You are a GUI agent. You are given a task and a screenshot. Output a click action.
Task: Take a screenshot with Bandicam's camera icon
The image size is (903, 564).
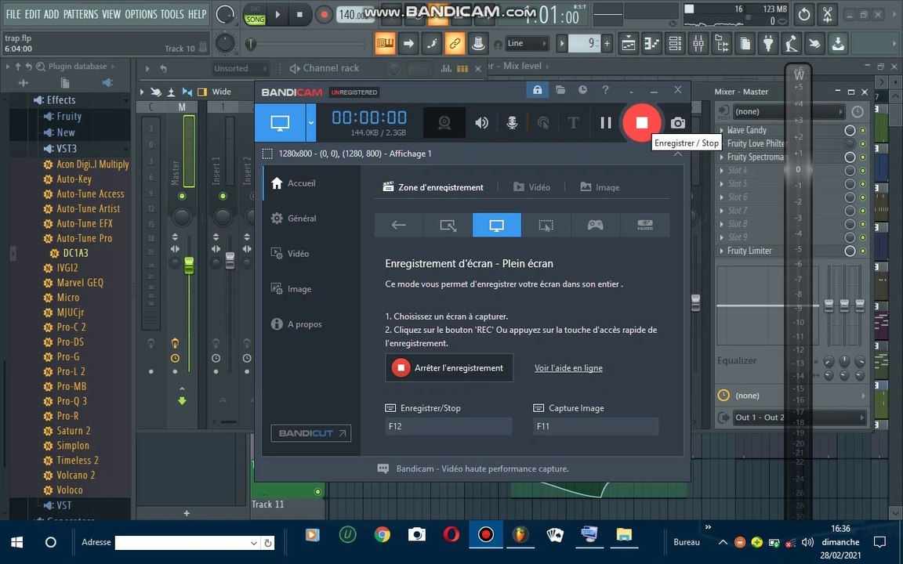coord(678,122)
